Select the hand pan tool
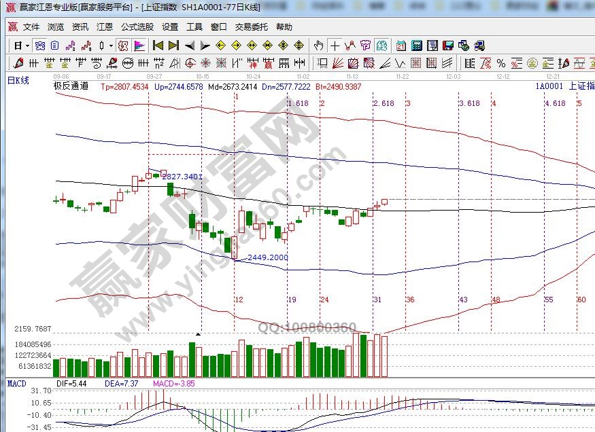 click(318, 46)
